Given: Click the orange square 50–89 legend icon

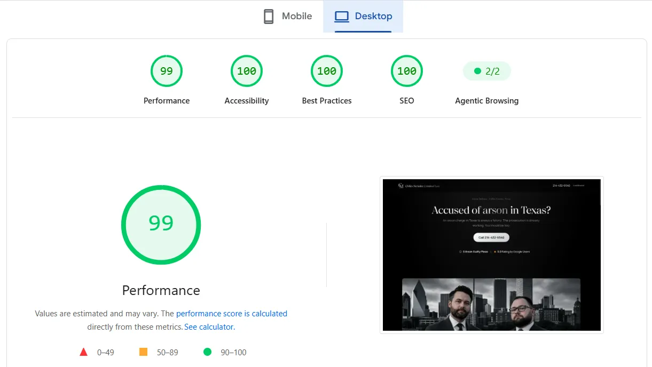Looking at the screenshot, I should (143, 352).
